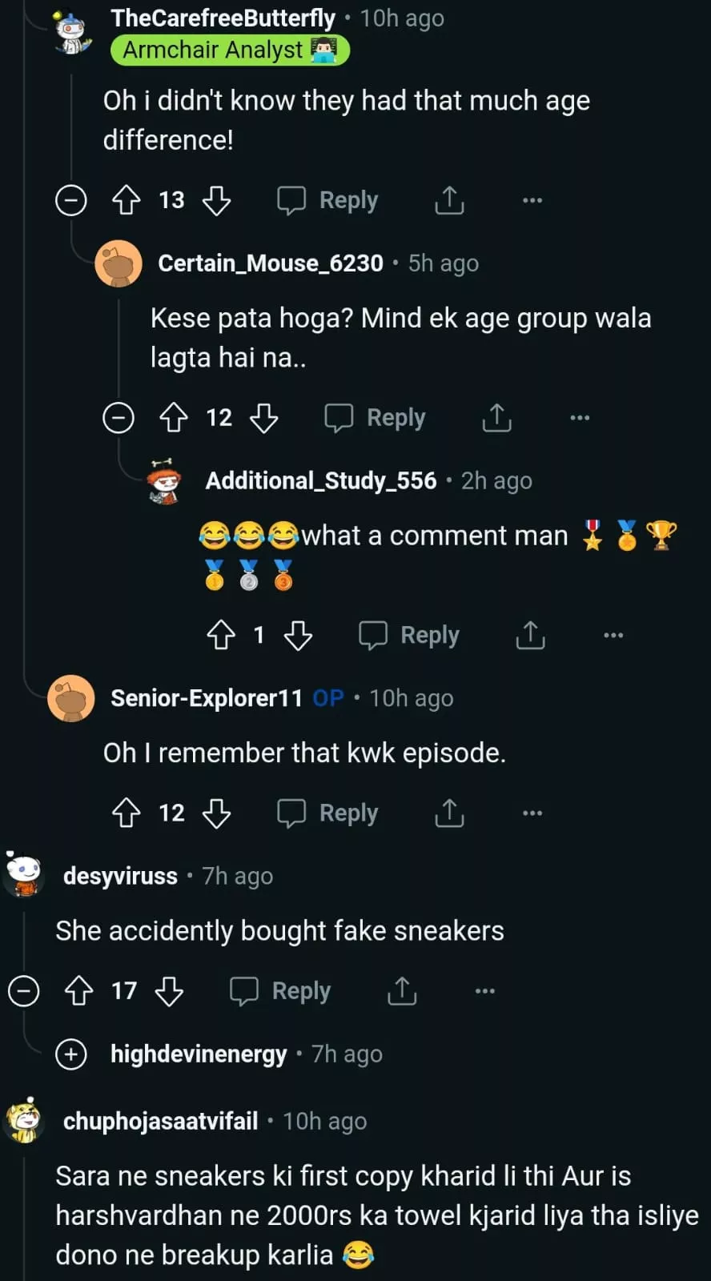The width and height of the screenshot is (711, 1281).
Task: Expand highdevinenergy's collapsed comment
Action: pos(70,1054)
